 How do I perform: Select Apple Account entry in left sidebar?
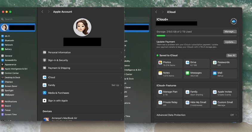(18, 27)
